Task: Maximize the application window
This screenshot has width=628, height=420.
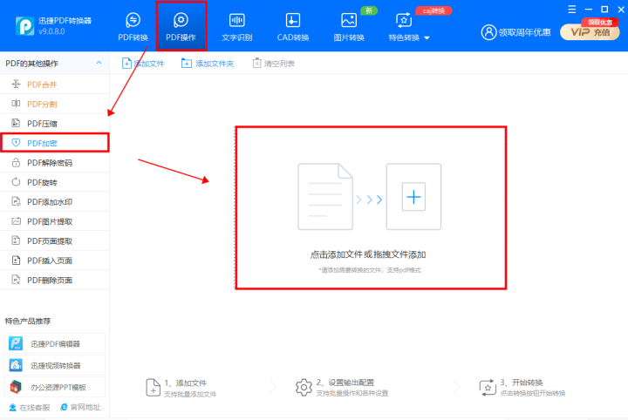Action: (x=604, y=10)
